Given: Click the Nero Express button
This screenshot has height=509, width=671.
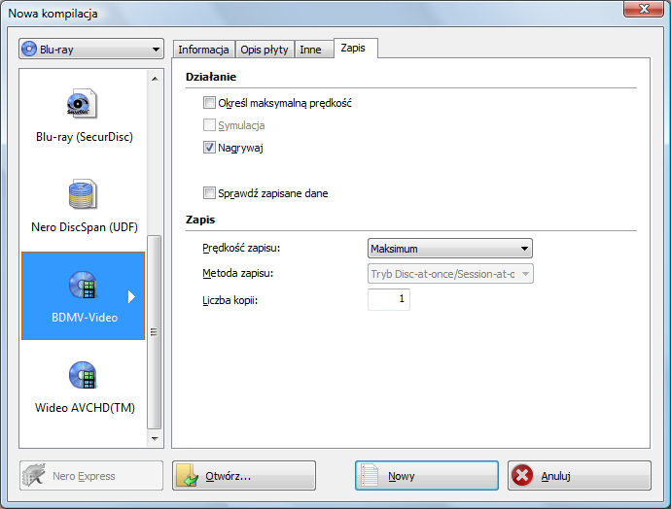Looking at the screenshot, I should point(91,475).
